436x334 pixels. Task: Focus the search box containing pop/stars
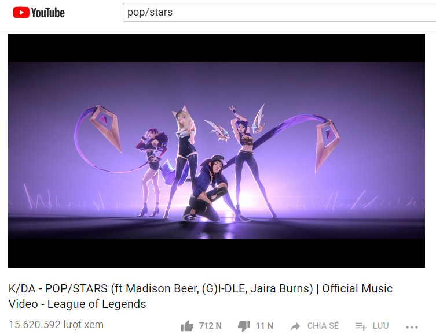[279, 12]
